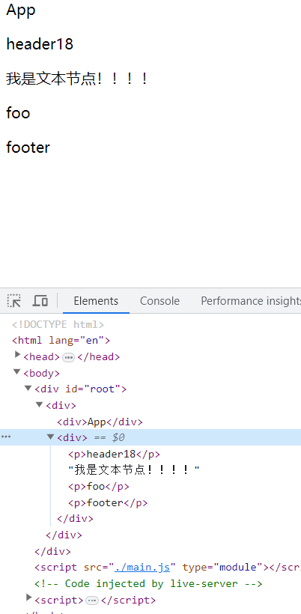Follow the ./main.js source link

[x=142, y=568]
